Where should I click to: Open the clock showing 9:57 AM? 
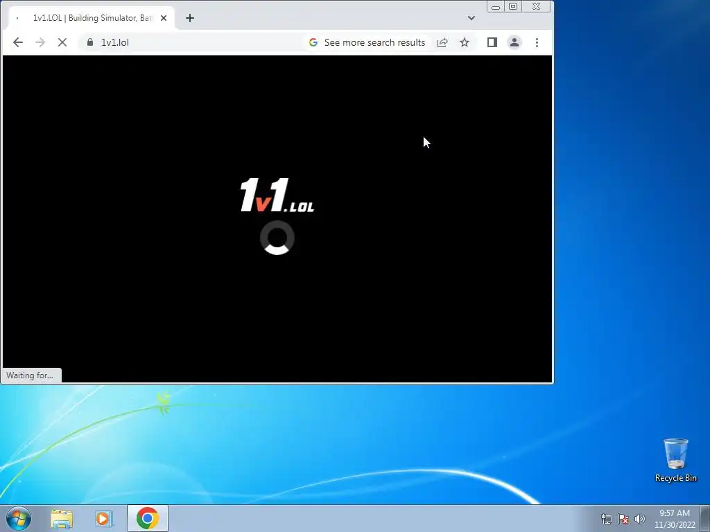675,519
